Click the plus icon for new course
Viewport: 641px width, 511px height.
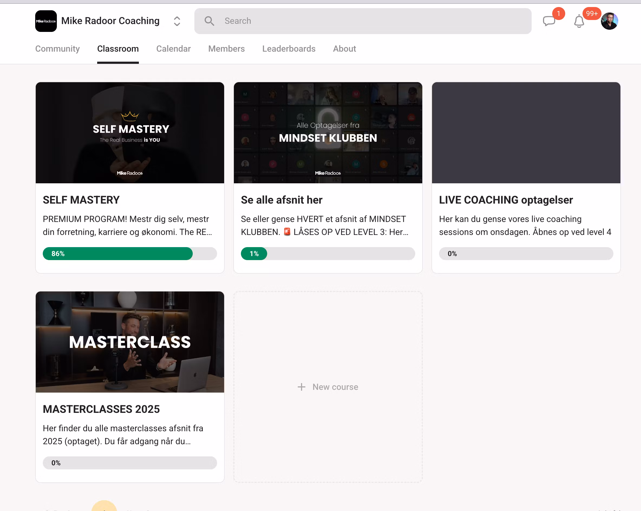(301, 387)
